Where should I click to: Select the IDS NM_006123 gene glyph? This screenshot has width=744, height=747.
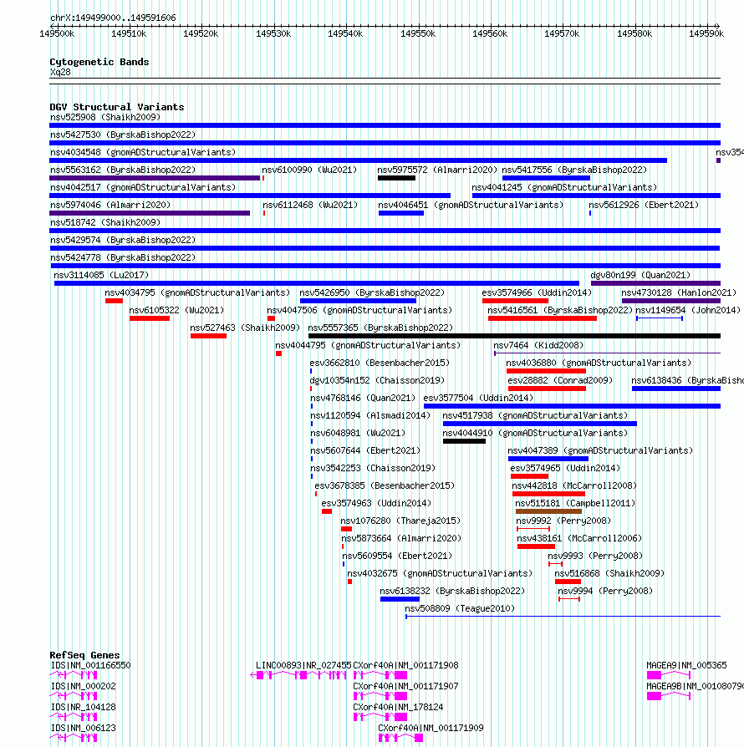[74, 739]
